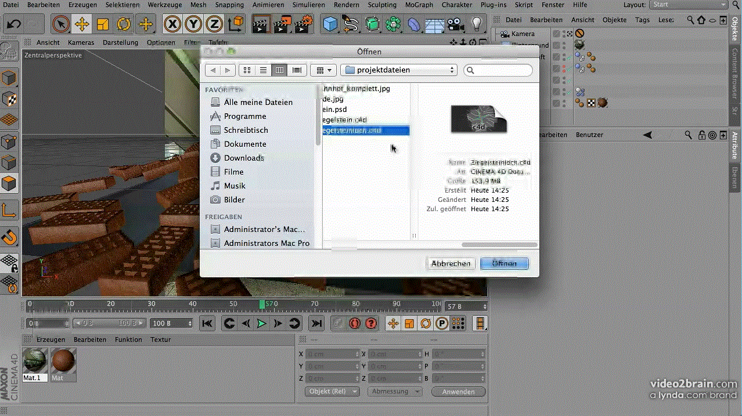
Task: Open the Sculpting menu
Action: click(382, 5)
